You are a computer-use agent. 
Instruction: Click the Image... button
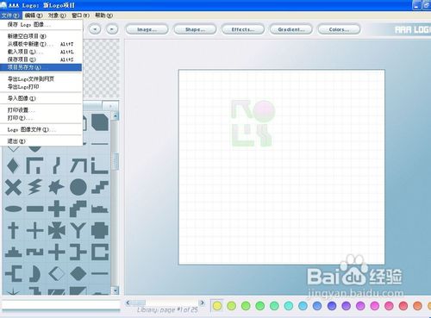[147, 29]
